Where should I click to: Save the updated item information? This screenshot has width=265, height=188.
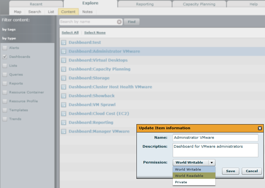(230, 171)
